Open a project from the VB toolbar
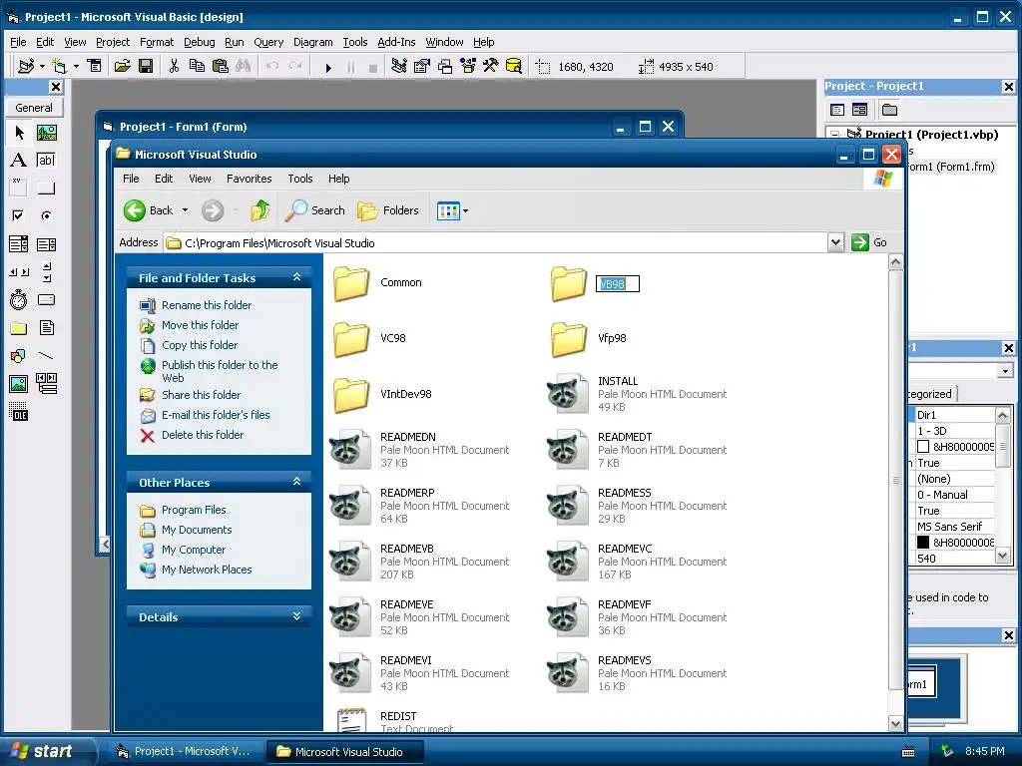 tap(123, 67)
